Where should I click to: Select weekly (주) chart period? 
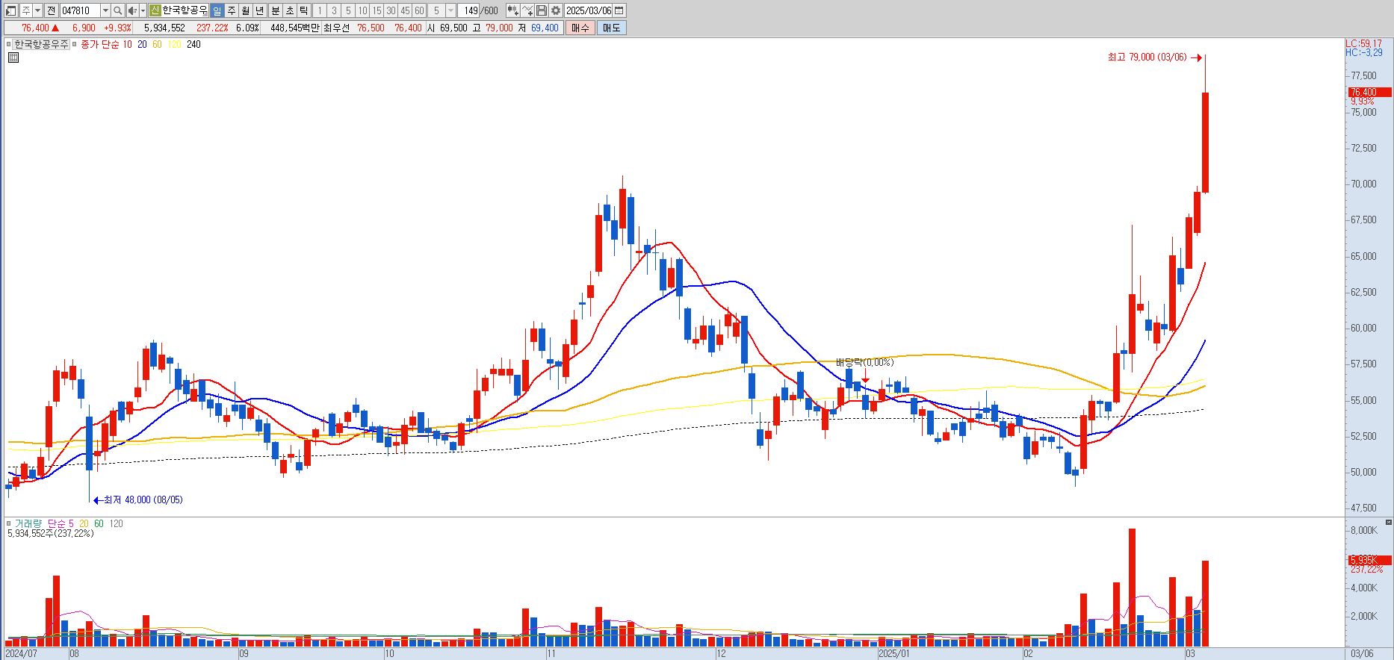[232, 10]
